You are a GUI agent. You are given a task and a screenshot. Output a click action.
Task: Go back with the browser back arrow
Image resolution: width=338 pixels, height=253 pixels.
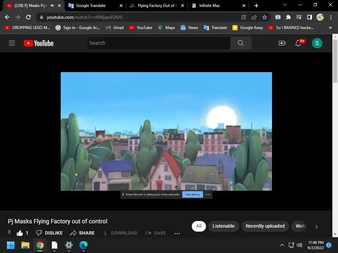coord(7,17)
